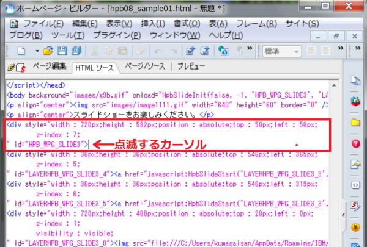The width and height of the screenshot is (367, 247).
Task: Click the Copy icon in the toolbar
Action: pos(108,51)
